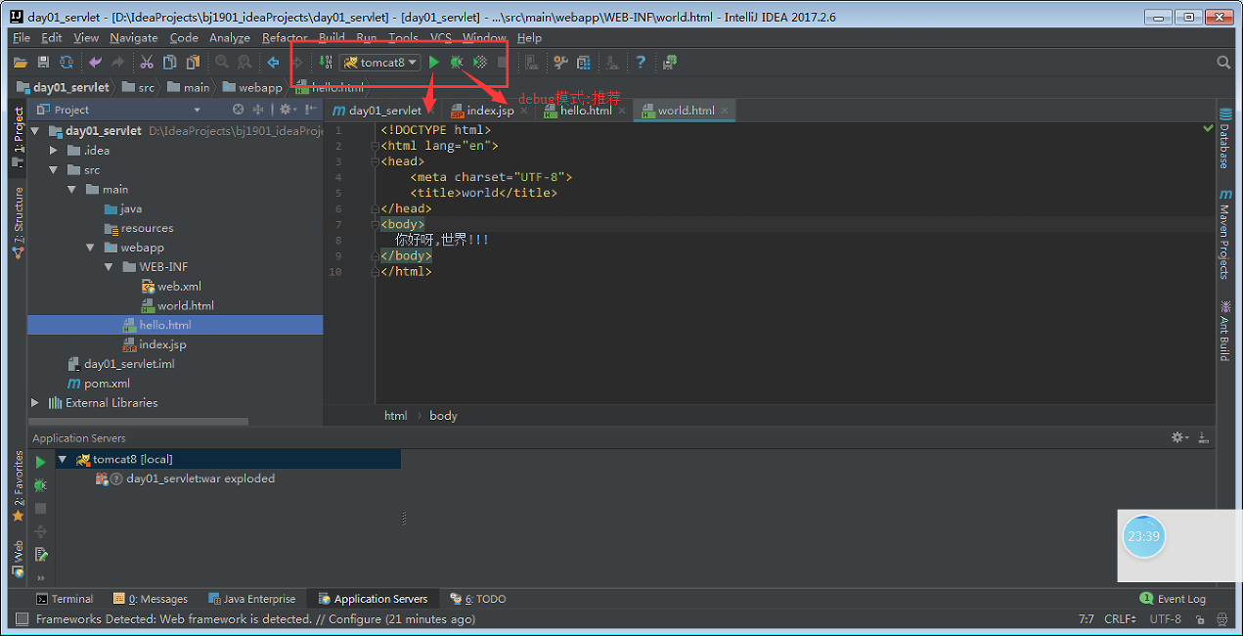Image resolution: width=1243 pixels, height=636 pixels.
Task: Open Settings wrench icon in the toolbar
Action: 560,63
